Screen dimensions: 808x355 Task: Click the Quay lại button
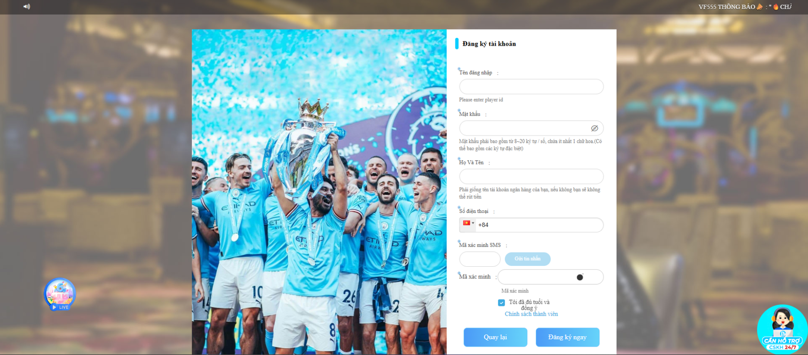coord(495,337)
